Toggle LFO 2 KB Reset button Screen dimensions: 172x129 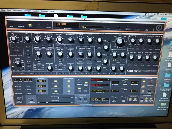(x=71, y=46)
